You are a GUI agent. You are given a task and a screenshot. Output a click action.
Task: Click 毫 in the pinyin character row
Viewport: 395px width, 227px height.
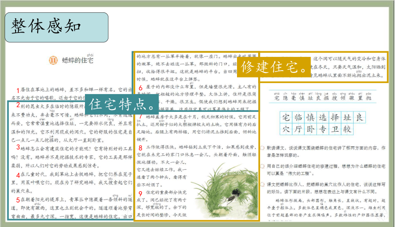coord(293,98)
